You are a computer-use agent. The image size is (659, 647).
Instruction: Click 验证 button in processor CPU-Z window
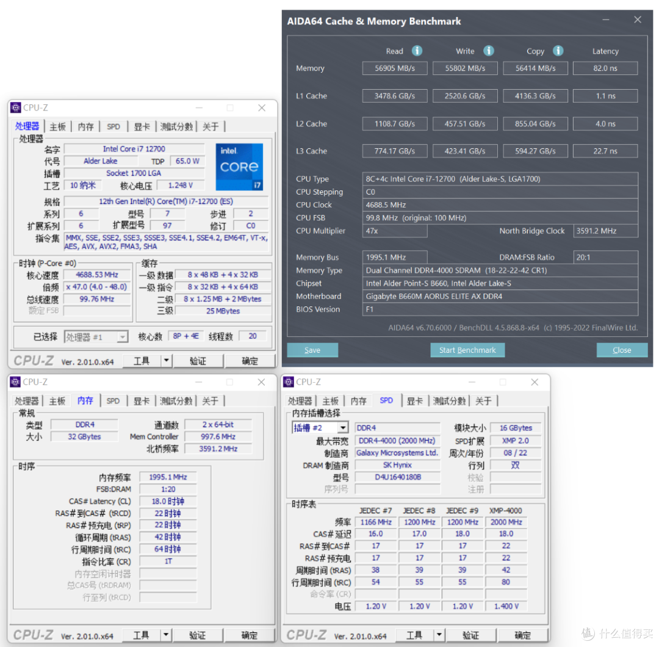click(198, 361)
